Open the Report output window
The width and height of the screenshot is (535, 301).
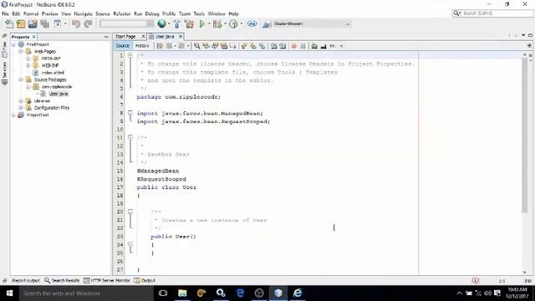coord(26,281)
